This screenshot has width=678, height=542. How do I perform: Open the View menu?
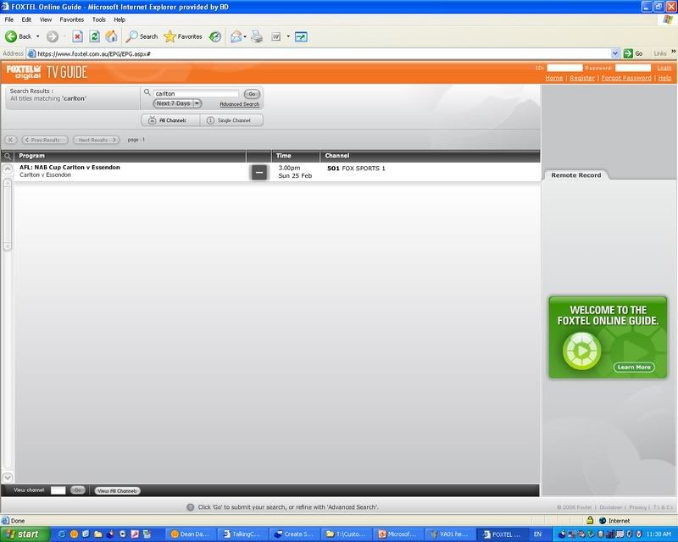[46, 19]
